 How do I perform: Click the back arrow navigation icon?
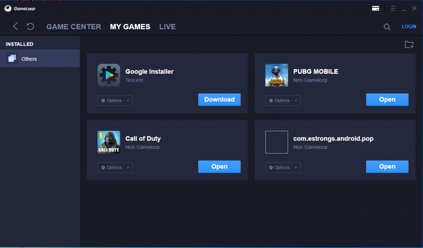15,26
